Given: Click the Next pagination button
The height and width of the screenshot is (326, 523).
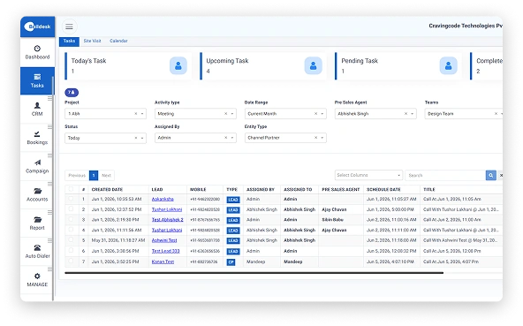Looking at the screenshot, I should click(x=106, y=176).
